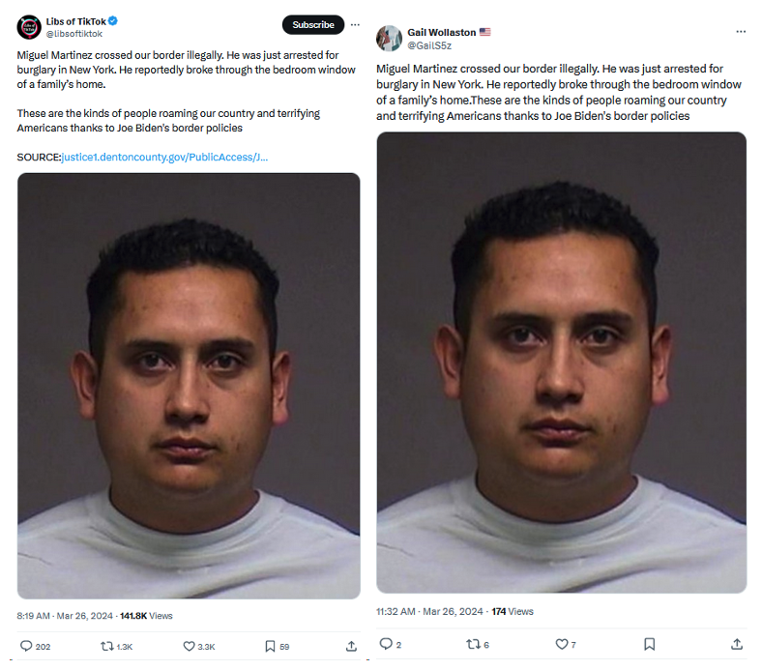Repost the Libs of TikTok tweet

(107, 646)
